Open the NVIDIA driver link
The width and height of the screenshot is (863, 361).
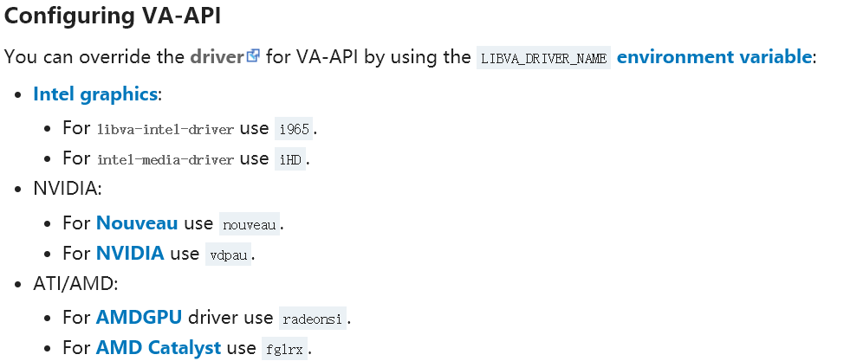pyautogui.click(x=130, y=253)
